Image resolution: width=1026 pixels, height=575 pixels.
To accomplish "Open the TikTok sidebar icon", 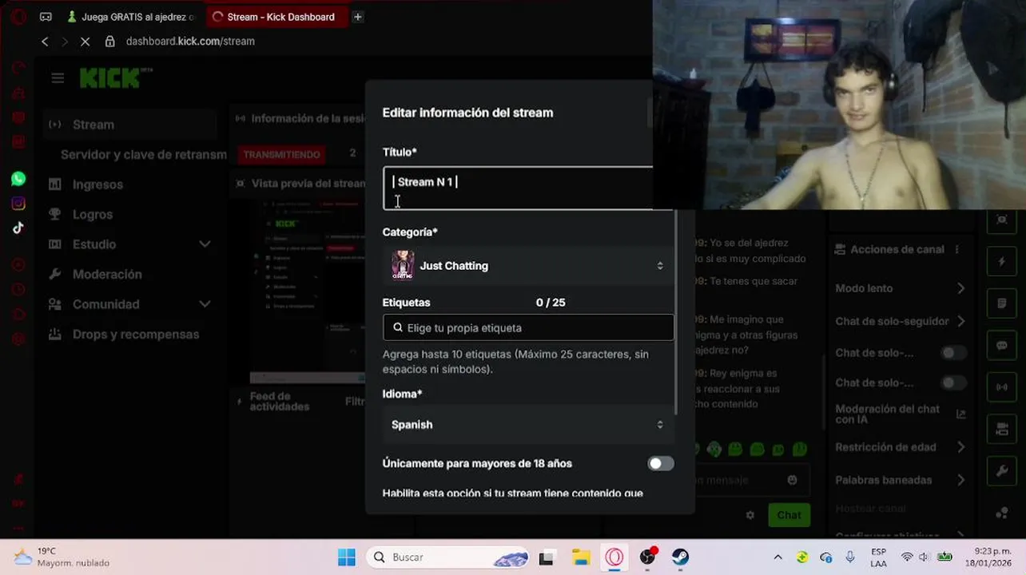I will (18, 228).
